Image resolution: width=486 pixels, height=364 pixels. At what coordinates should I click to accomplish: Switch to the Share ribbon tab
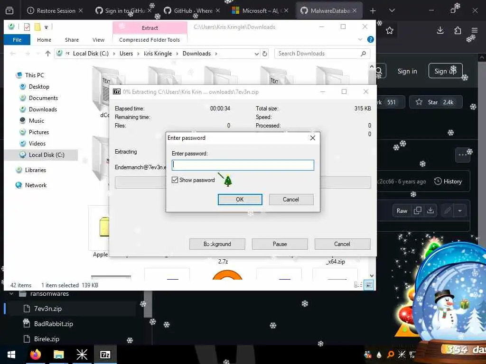pyautogui.click(x=72, y=40)
